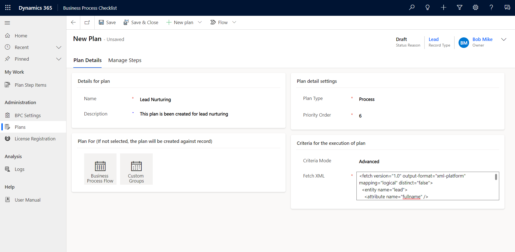This screenshot has width=515, height=252.
Task: Click the search magnifier icon
Action: 412,7
